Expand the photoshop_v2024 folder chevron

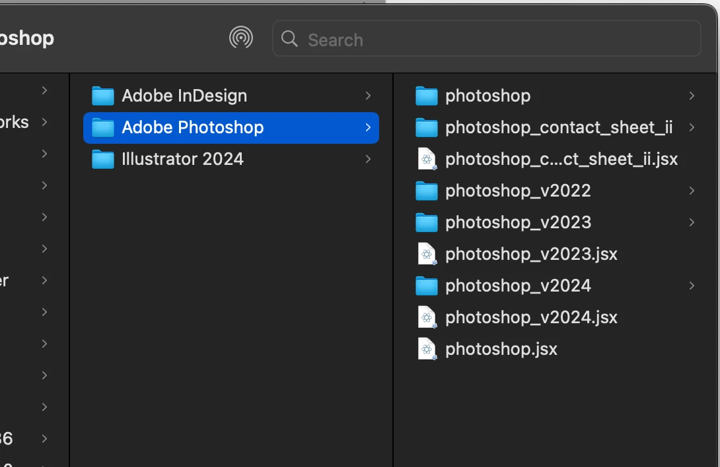click(692, 286)
